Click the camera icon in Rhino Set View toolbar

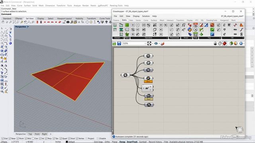[68, 22]
